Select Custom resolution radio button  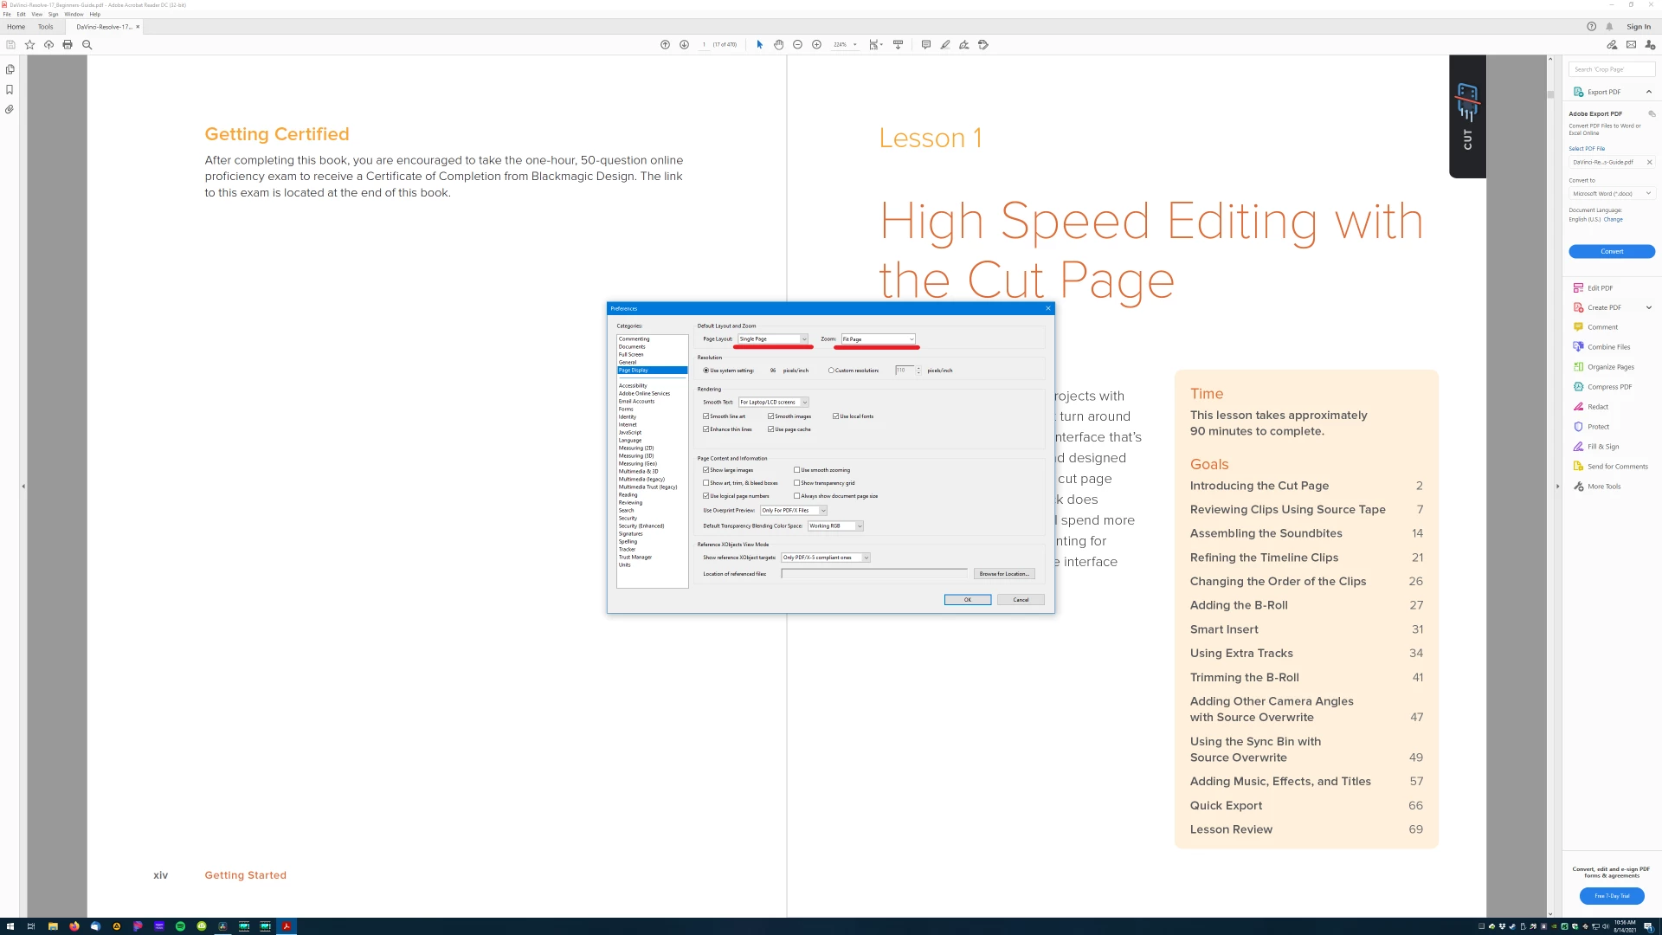[x=831, y=371]
